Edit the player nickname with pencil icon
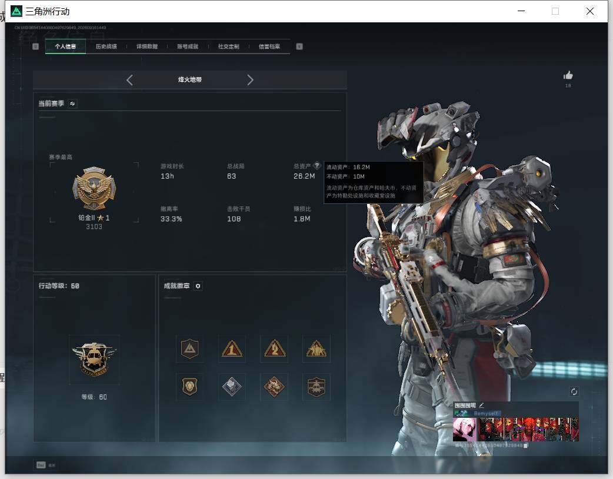The height and width of the screenshot is (479, 613). (x=481, y=405)
